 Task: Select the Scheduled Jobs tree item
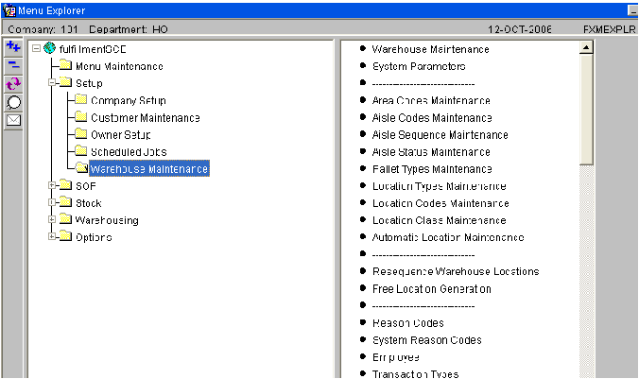(129, 152)
